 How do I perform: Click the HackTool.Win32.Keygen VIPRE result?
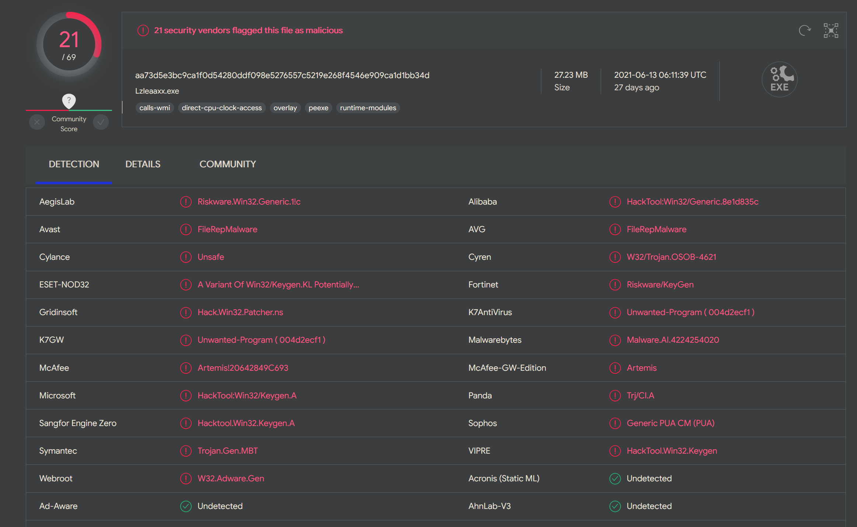(x=672, y=451)
